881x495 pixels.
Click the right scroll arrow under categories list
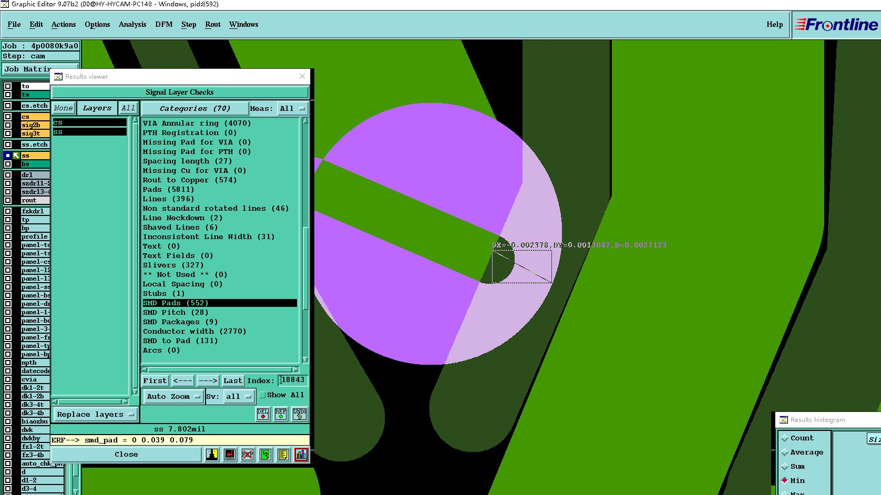click(295, 370)
